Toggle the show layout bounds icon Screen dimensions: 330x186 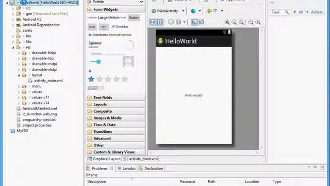[195, 22]
